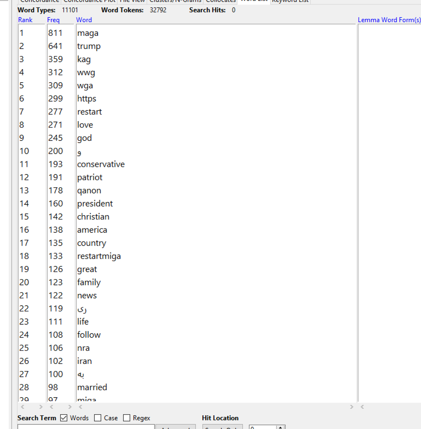Click the word 'kag'
This screenshot has width=421, height=429.
click(84, 59)
